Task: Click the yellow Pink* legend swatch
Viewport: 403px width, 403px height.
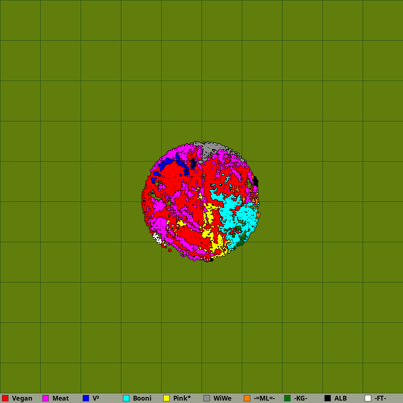Action: pos(166,398)
